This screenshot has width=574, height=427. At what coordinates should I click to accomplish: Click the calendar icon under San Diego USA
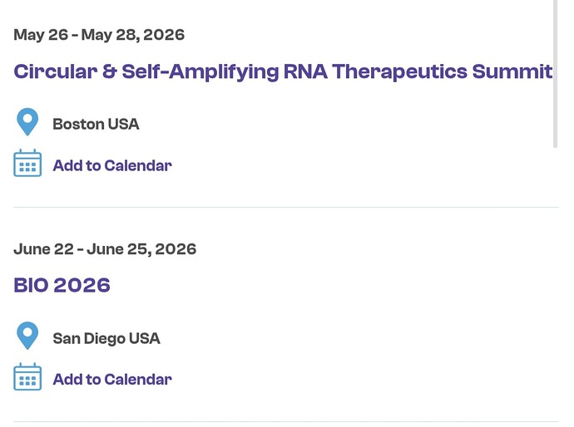[x=27, y=378]
